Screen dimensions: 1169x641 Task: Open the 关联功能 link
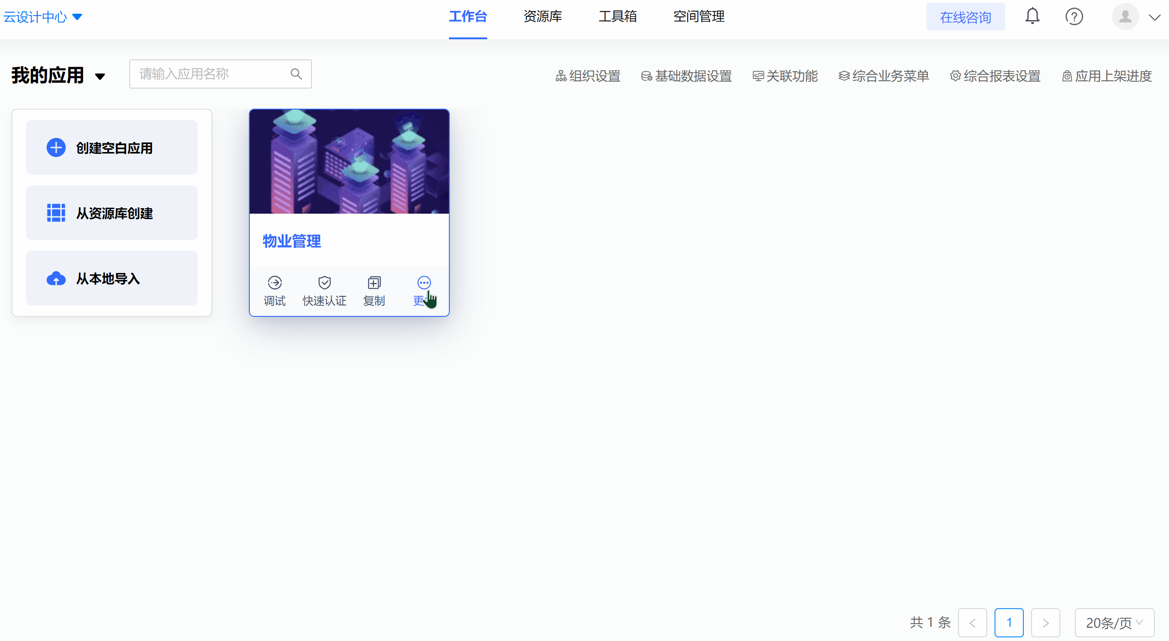785,76
